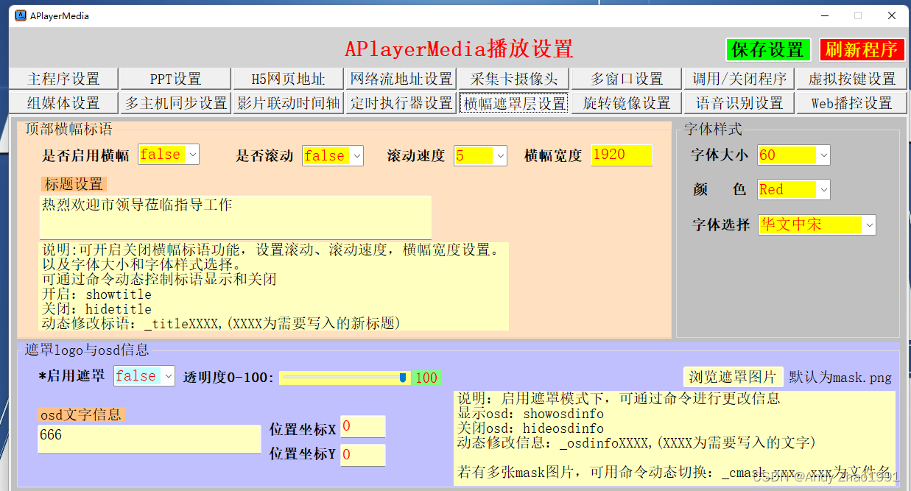911x491 pixels.
Task: Click the 透明度 slider handle
Action: [403, 378]
